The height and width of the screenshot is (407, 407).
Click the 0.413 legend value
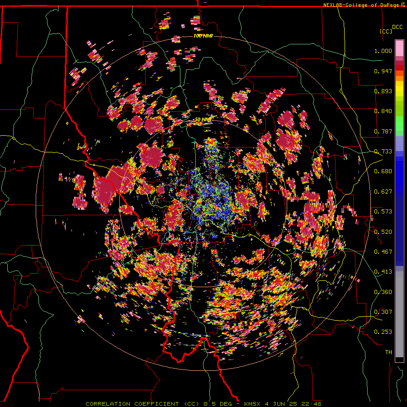(383, 272)
